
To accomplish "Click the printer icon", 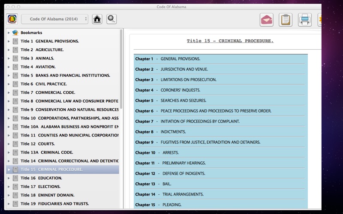I will (x=305, y=20).
